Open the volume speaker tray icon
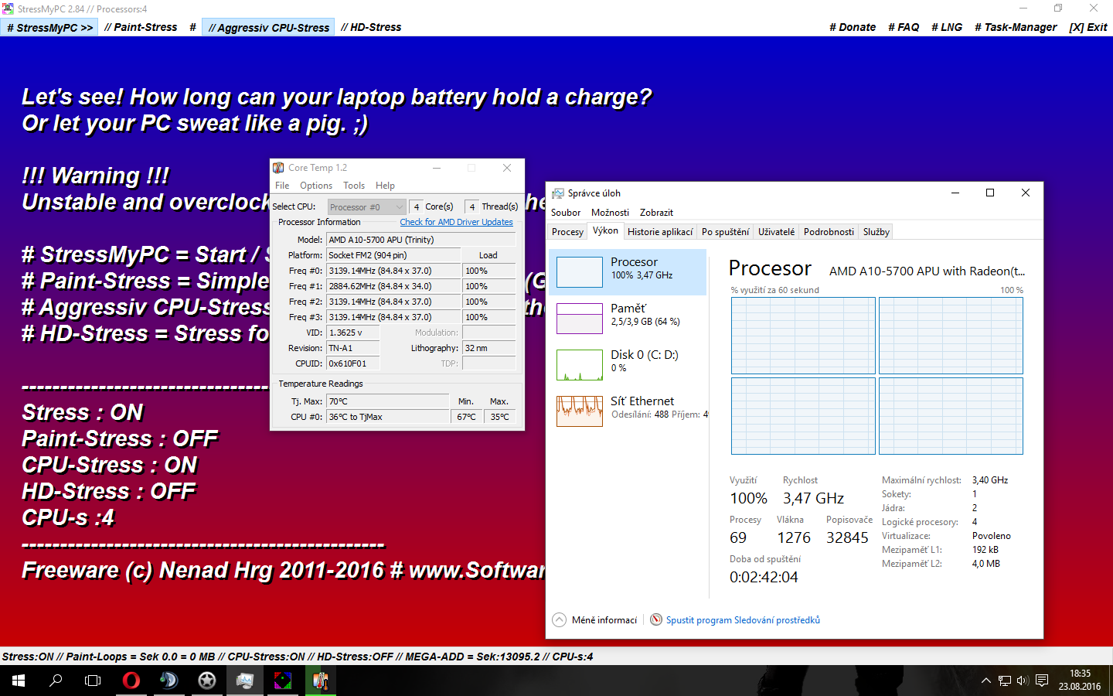This screenshot has width=1113, height=696. click(1023, 681)
